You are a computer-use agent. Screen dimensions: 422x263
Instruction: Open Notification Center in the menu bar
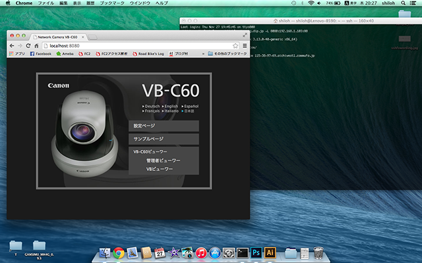[x=413, y=3]
